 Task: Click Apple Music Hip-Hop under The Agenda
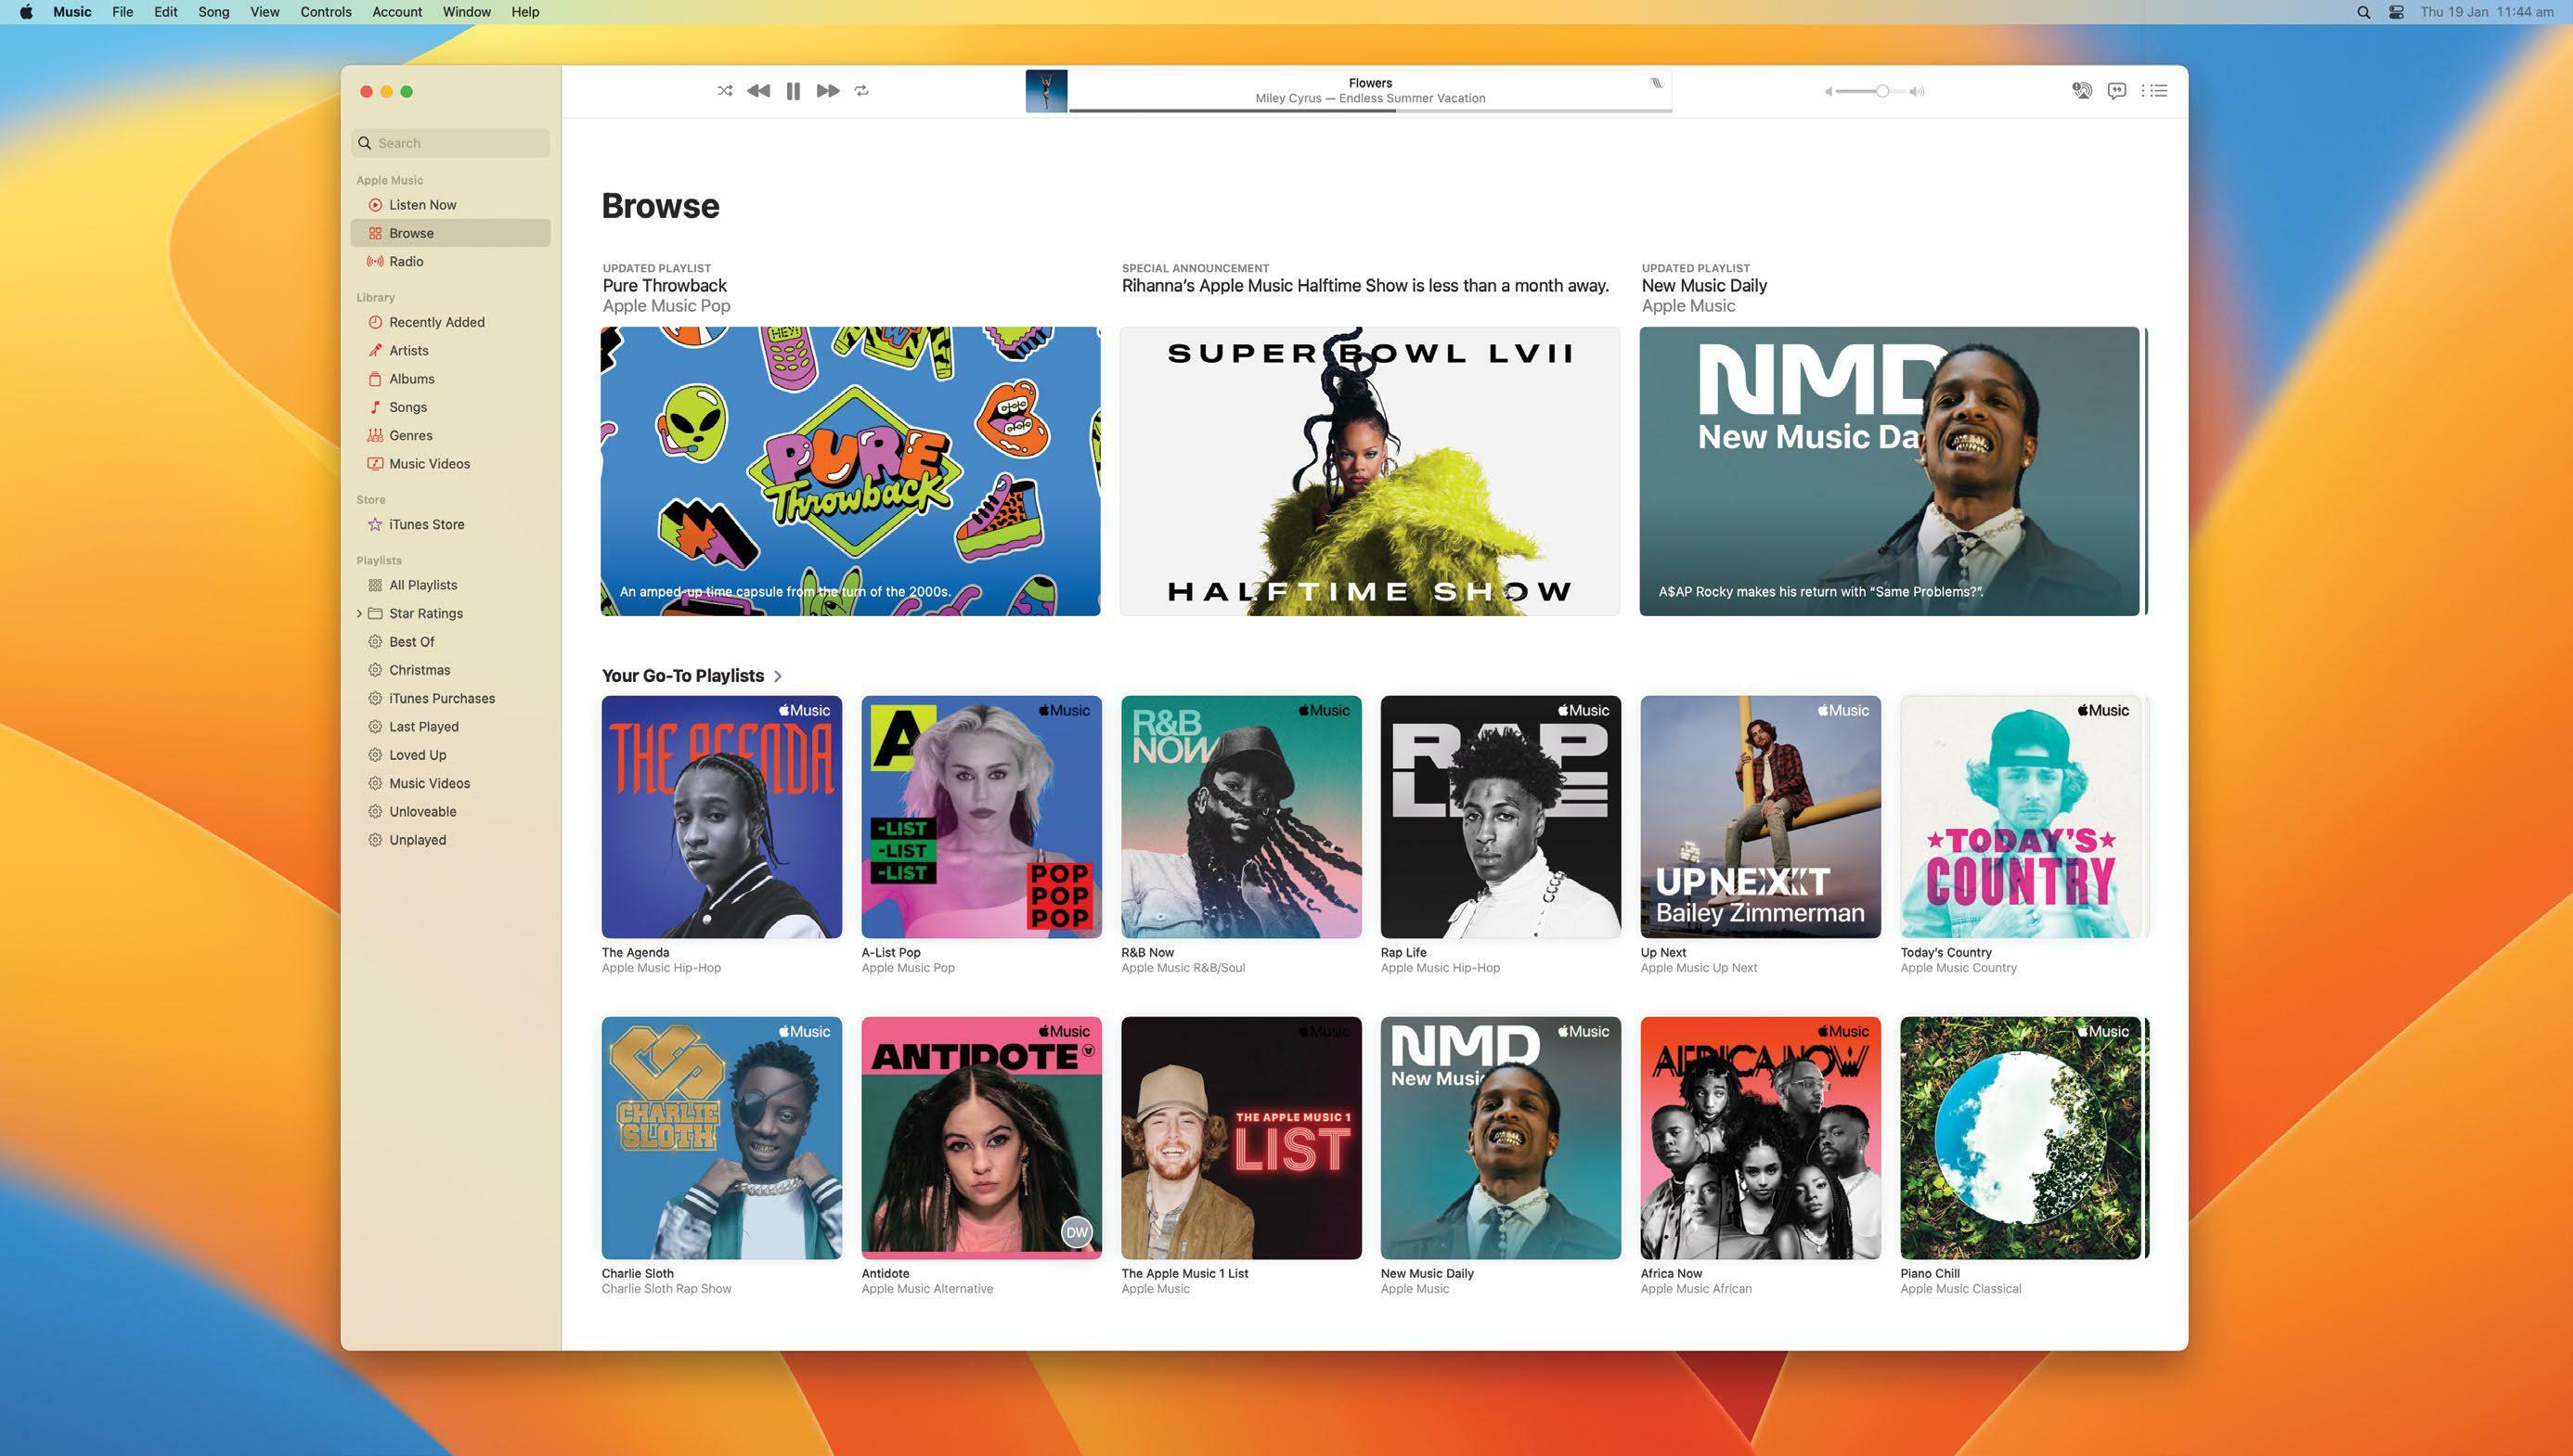[661, 968]
